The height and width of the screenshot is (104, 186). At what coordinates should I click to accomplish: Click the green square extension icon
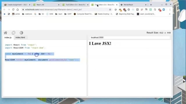click(151, 10)
